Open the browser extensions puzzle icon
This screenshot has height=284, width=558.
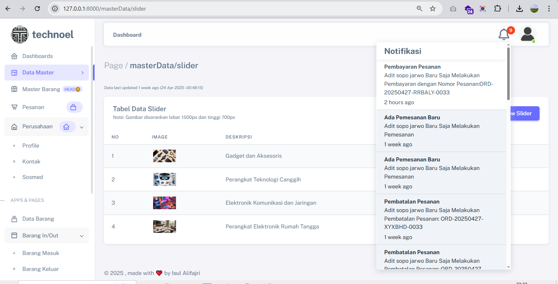(x=497, y=9)
